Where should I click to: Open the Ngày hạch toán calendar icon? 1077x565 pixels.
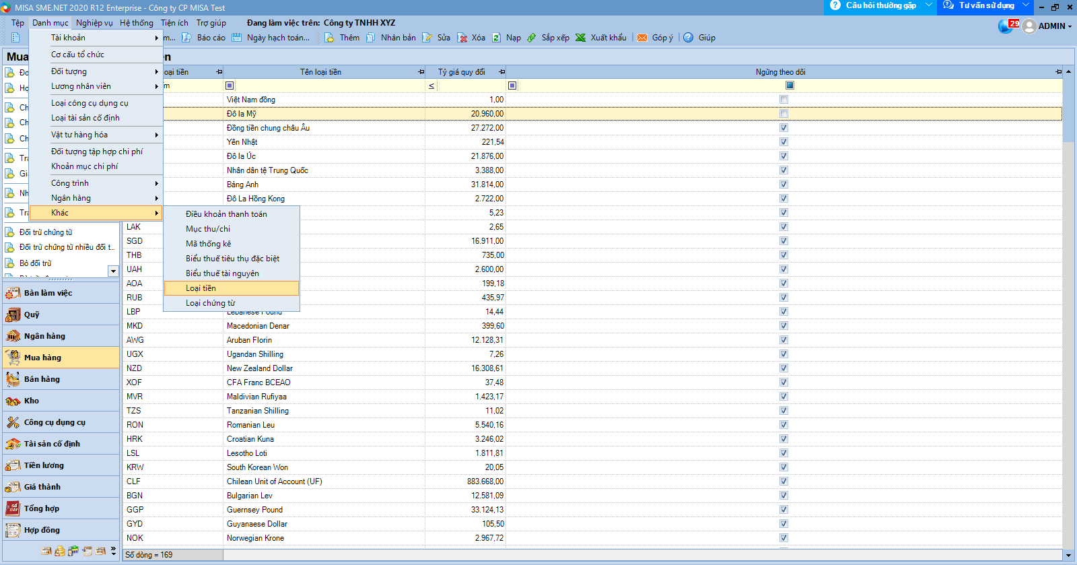pos(236,38)
